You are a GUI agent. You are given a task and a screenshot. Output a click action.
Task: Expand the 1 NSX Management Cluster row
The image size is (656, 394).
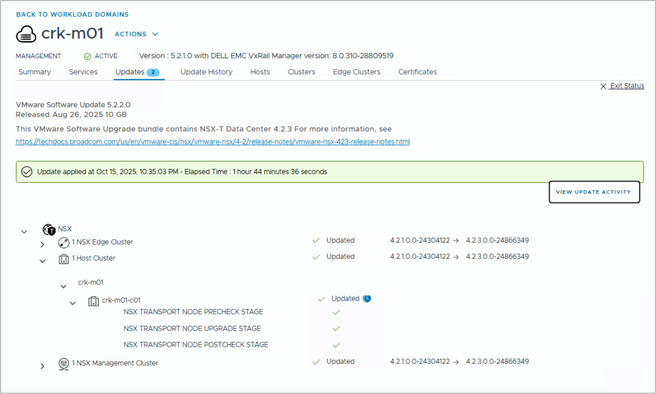pyautogui.click(x=42, y=366)
